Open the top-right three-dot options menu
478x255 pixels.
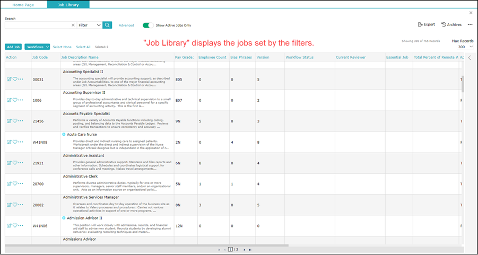[470, 25]
